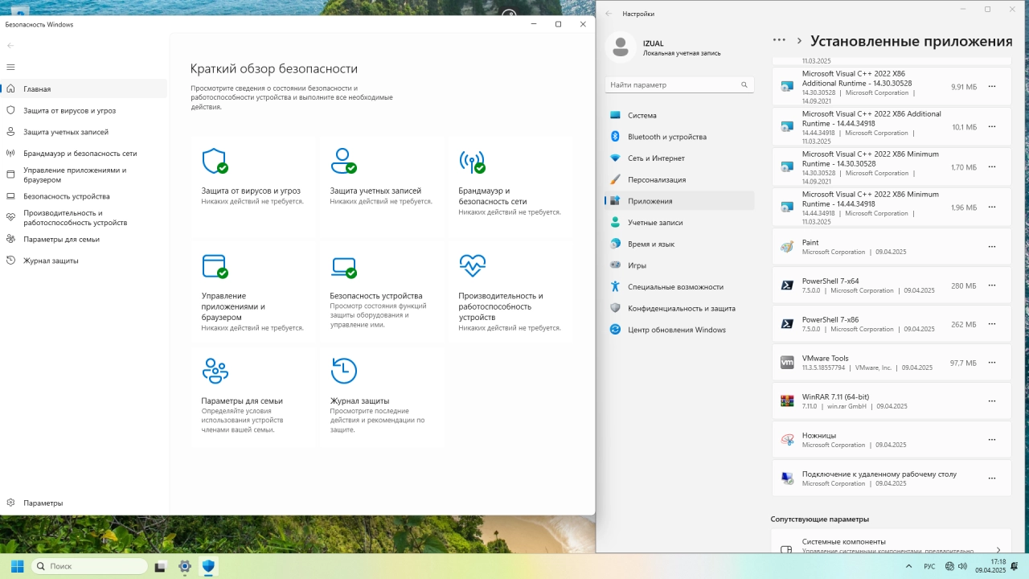
Task: Open the device performance heart tile icon
Action: click(x=472, y=265)
